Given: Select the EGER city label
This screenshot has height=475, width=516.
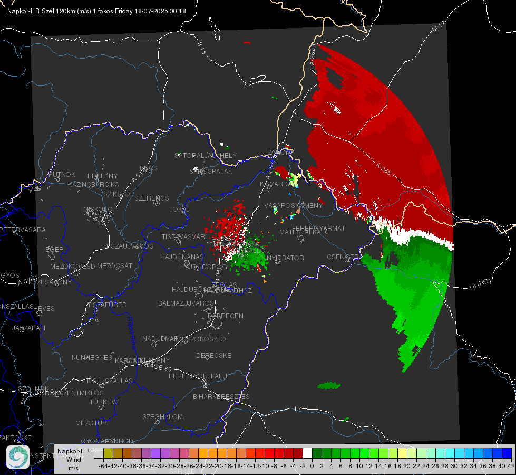Looking at the screenshot, I should [54, 249].
